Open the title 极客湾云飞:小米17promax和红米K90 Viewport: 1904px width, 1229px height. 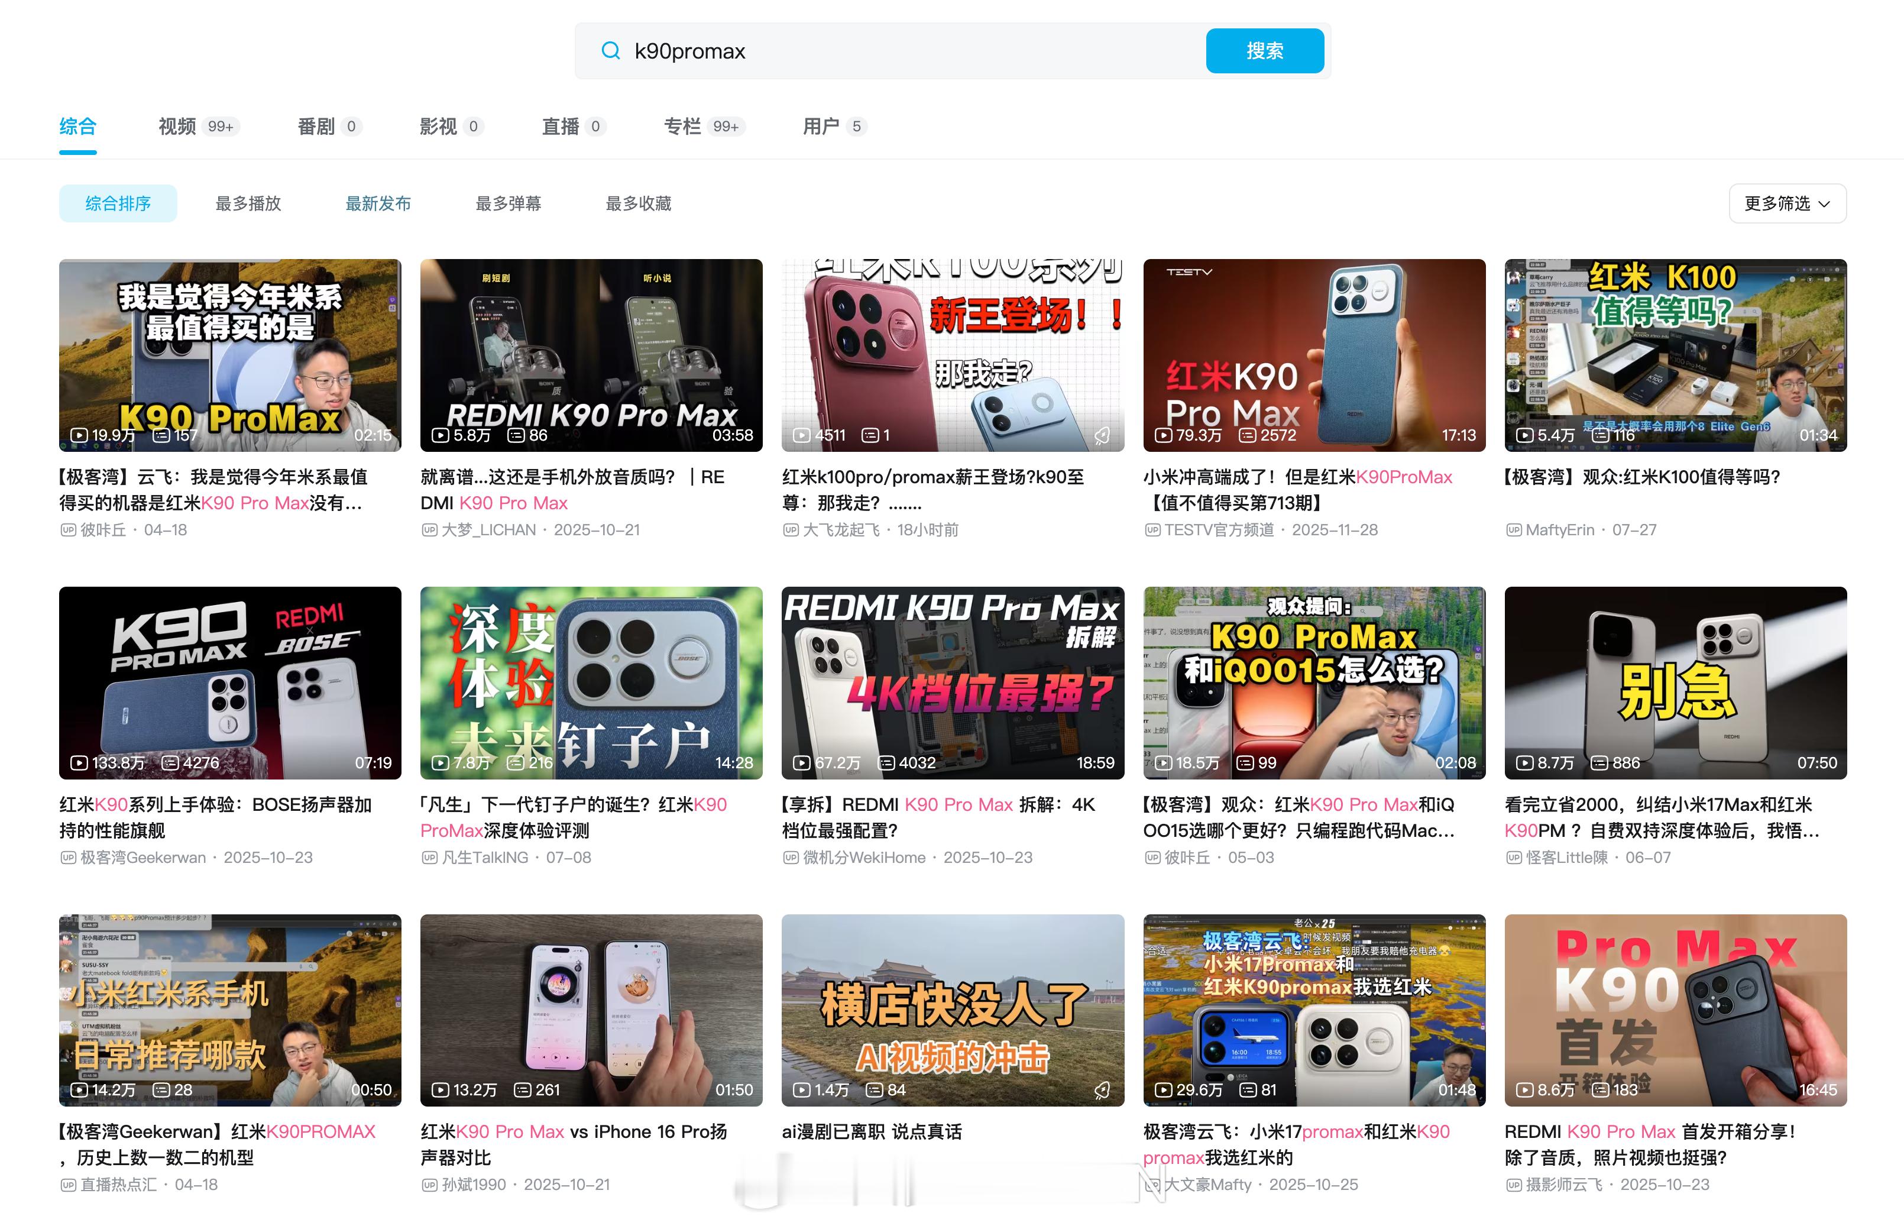[1296, 1145]
